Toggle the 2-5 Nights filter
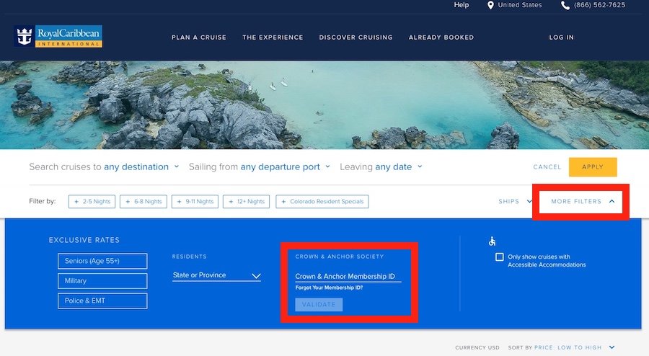This screenshot has width=649, height=356. click(x=92, y=201)
